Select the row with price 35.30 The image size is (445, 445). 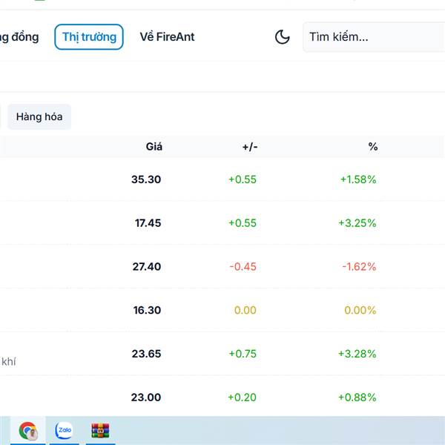click(x=146, y=179)
